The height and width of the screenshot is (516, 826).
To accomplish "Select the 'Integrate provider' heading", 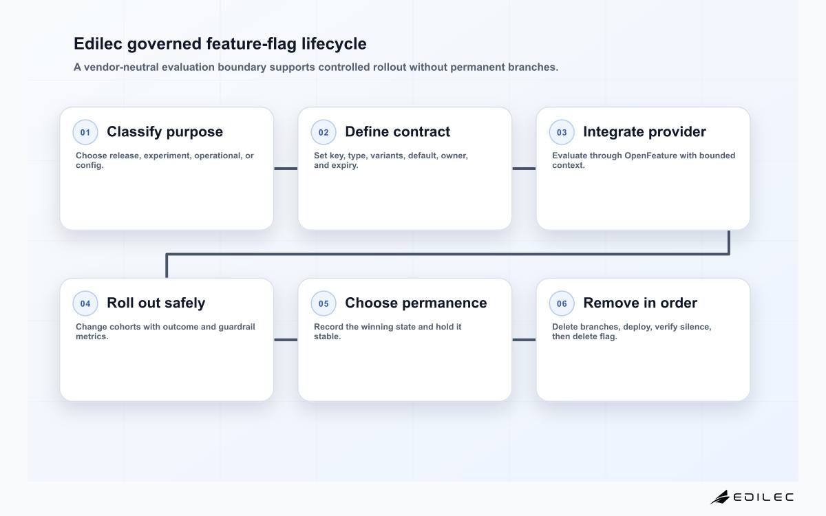I will click(644, 131).
